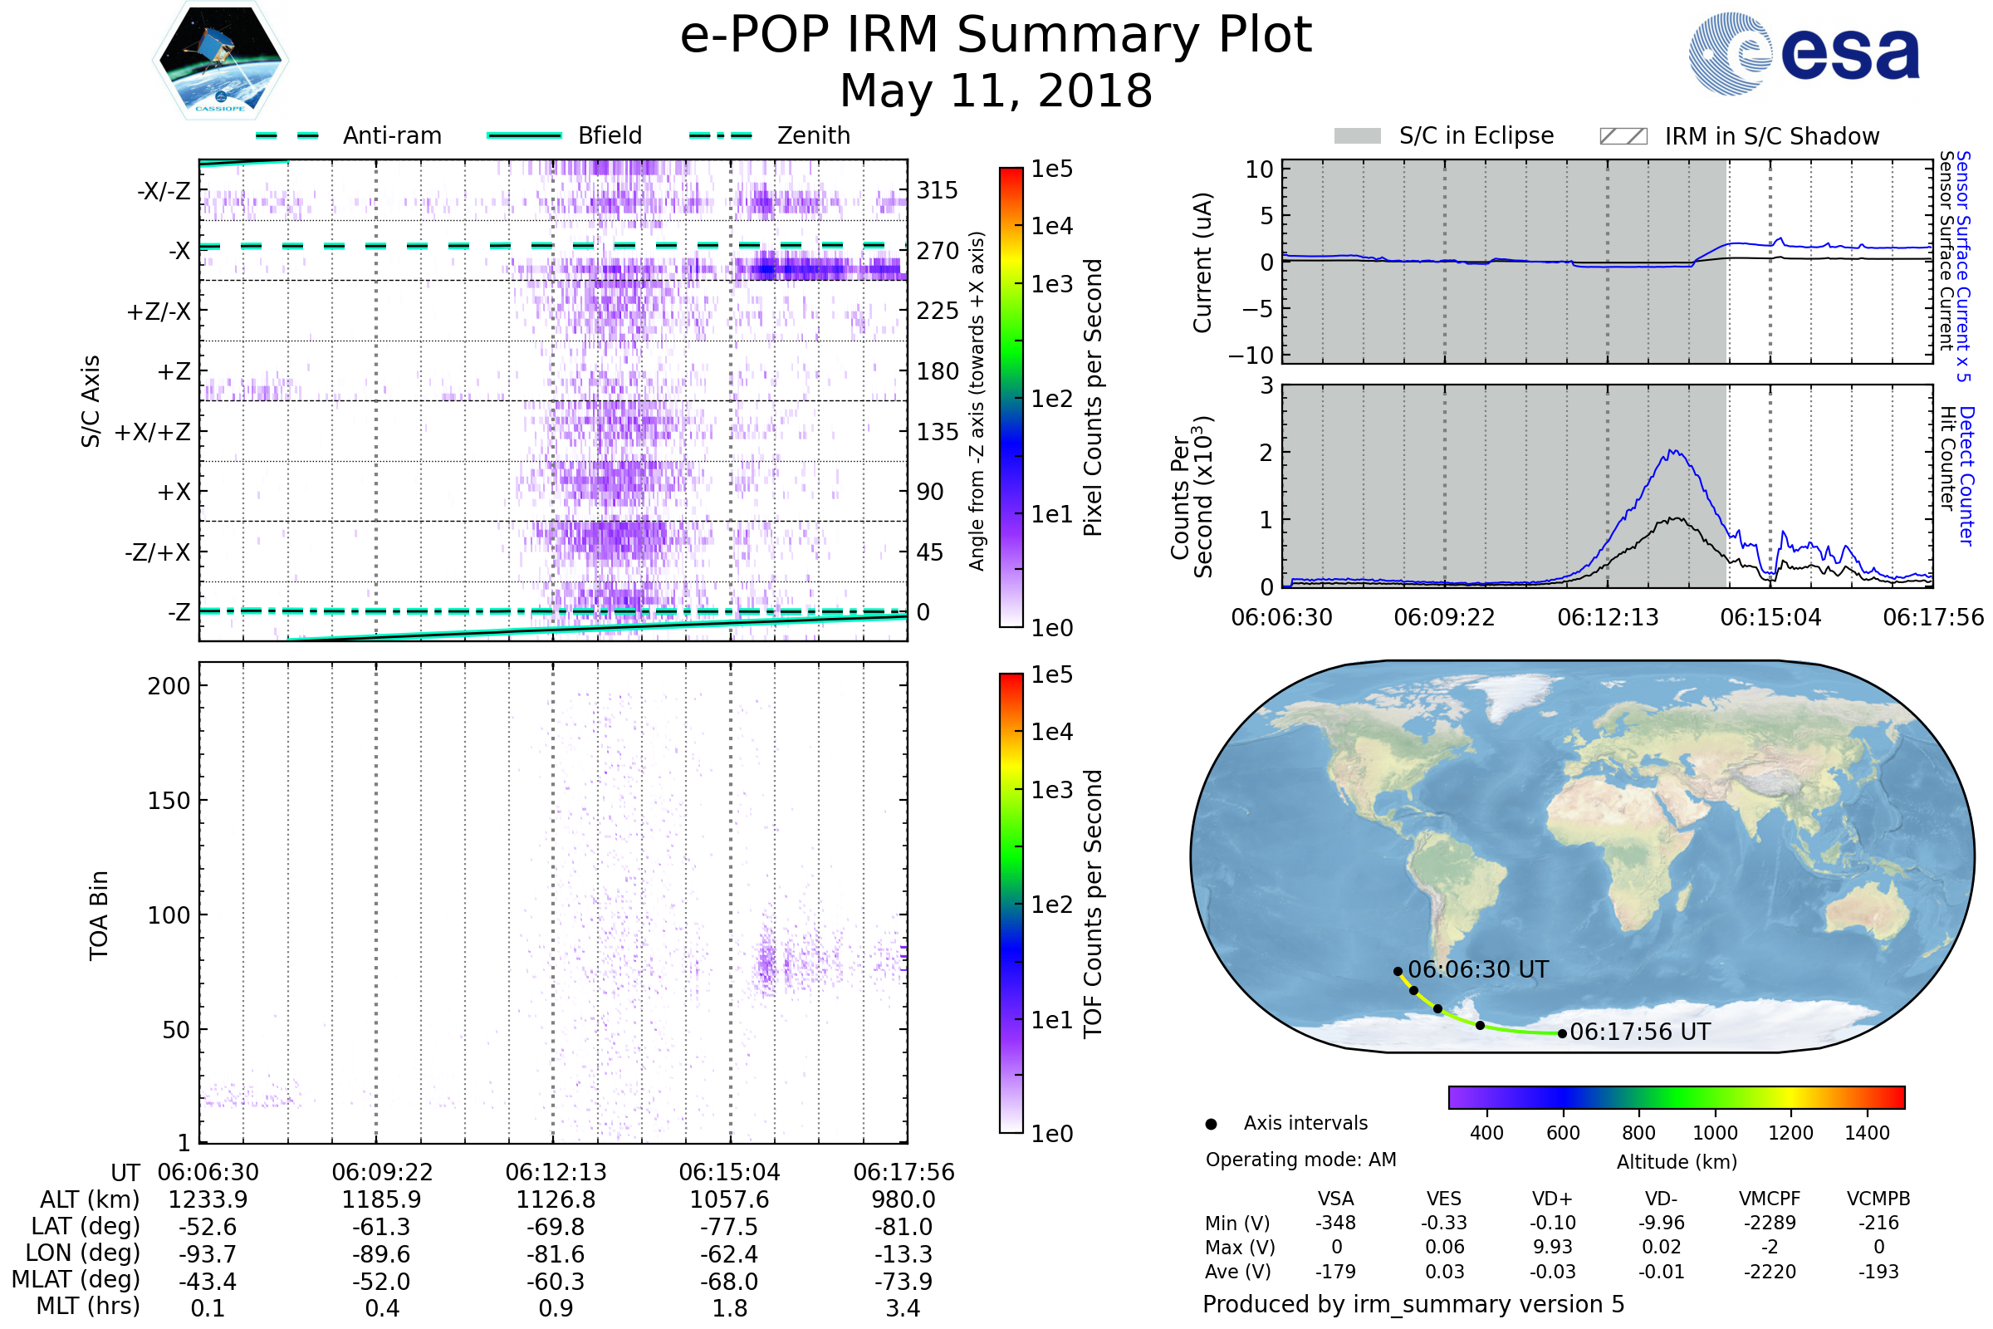The height and width of the screenshot is (1329, 1993).
Task: Click the S/C in Eclipse gray legend patch
Action: point(1357,136)
